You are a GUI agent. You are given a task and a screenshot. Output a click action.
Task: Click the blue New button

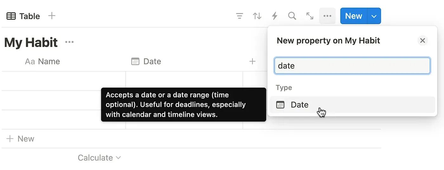[354, 16]
